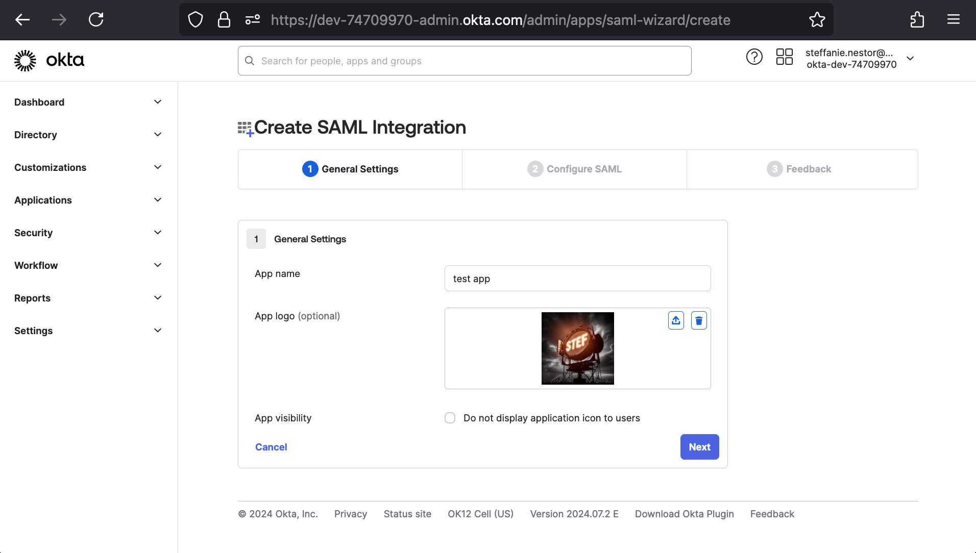Open the Status site footer link
This screenshot has height=553, width=976.
pyautogui.click(x=407, y=514)
